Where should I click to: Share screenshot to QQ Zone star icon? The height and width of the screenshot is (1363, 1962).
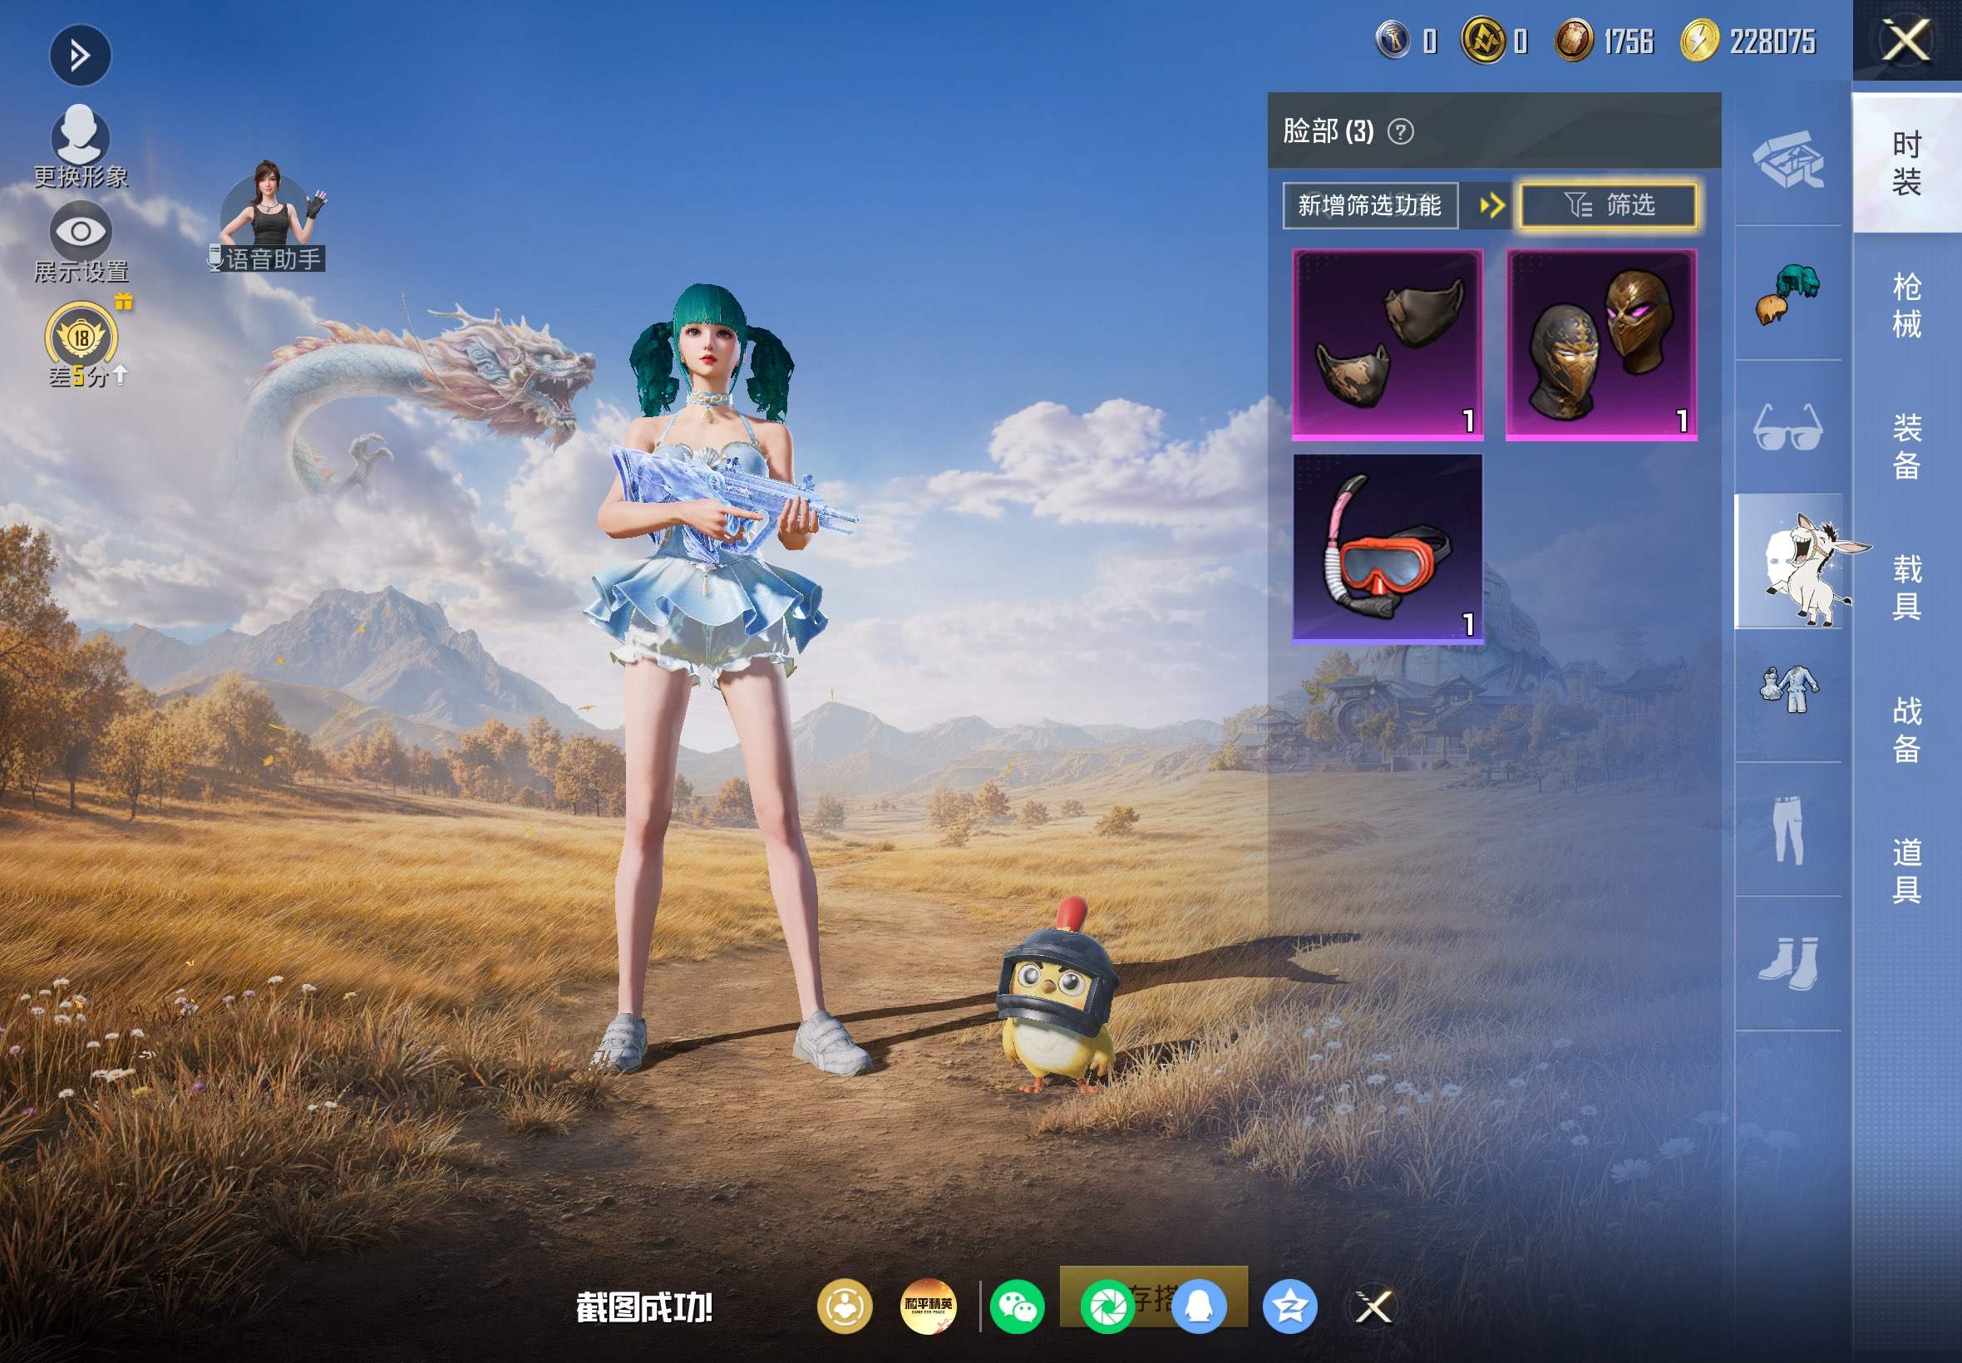(1289, 1306)
